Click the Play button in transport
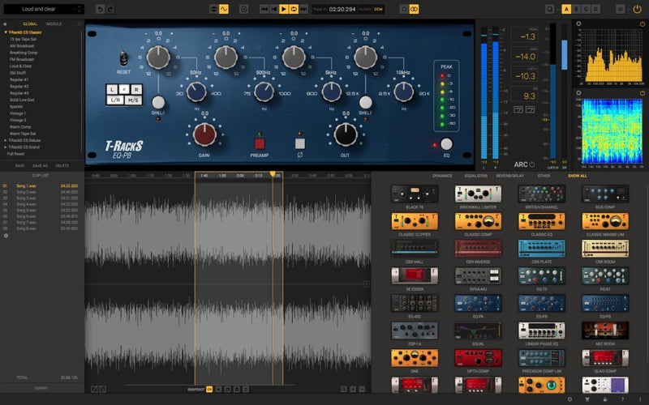649x405 pixels. [283, 9]
